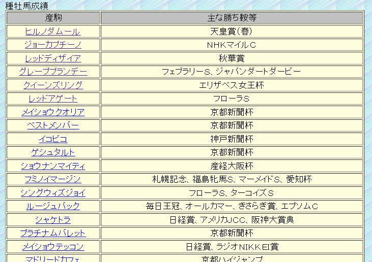The height and width of the screenshot is (262, 372).
Task: Open the ルージュバック link
Action: pyautogui.click(x=53, y=206)
